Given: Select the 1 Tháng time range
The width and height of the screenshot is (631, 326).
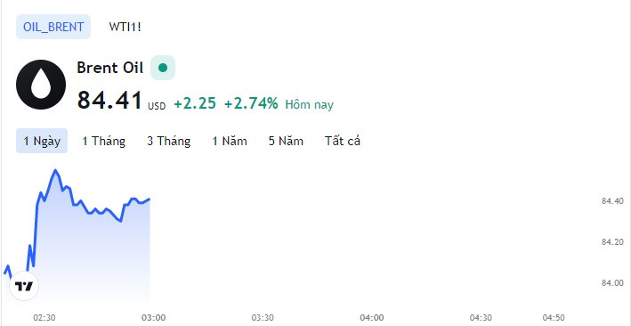Looking at the screenshot, I should point(104,141).
